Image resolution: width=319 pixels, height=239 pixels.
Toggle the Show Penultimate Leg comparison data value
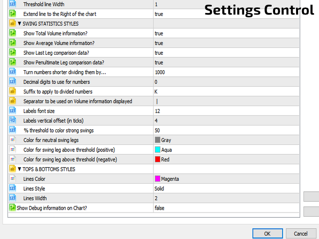click(226, 62)
